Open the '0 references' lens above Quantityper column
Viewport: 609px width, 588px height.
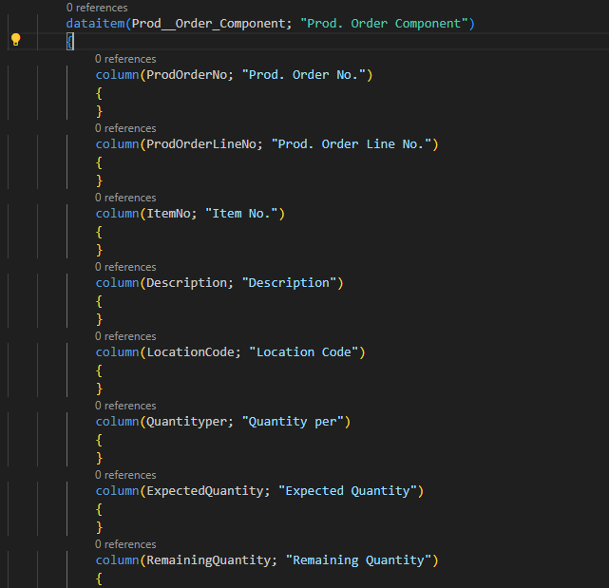click(125, 406)
